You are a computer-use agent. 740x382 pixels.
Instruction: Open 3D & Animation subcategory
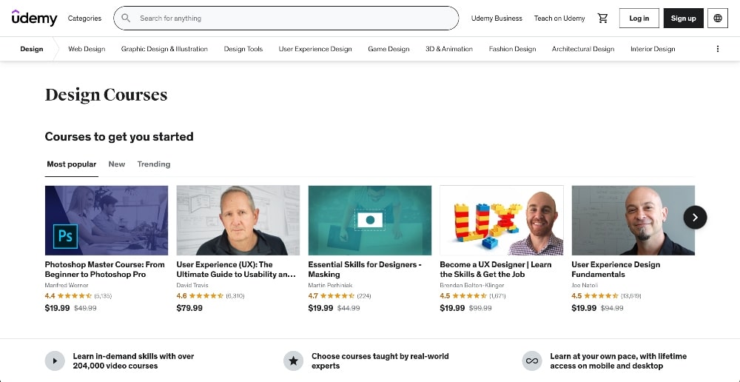point(449,49)
